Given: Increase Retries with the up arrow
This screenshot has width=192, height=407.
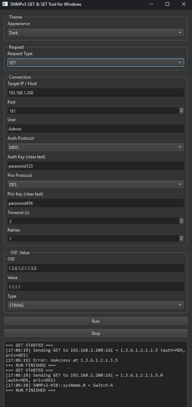Looking at the screenshot, I should pyautogui.click(x=181, y=237).
